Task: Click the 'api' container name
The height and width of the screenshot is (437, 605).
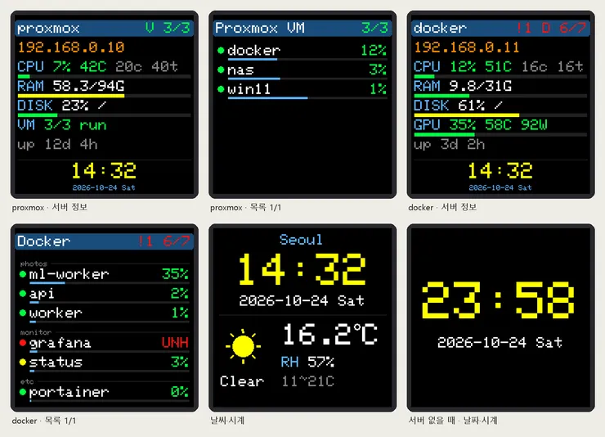Action: coord(42,294)
